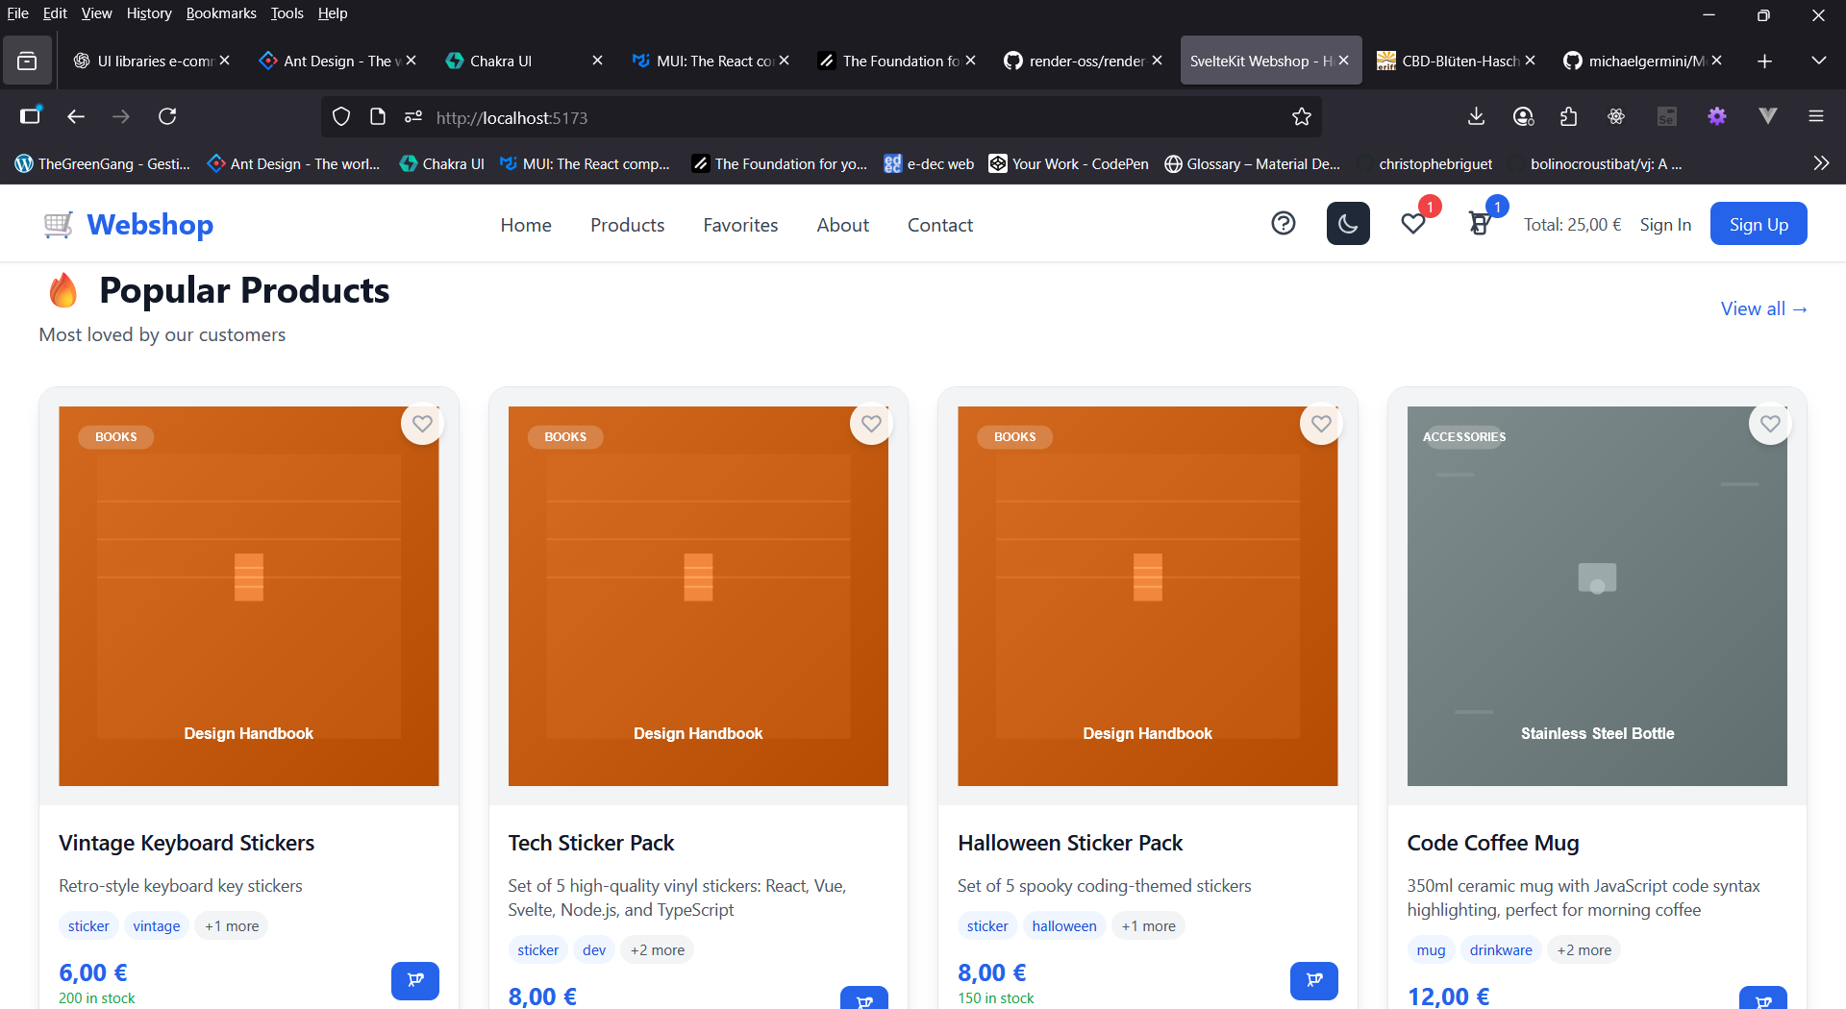This screenshot has width=1846, height=1009.
Task: Expand +2 more tags on Code Coffee Mug
Action: point(1584,950)
